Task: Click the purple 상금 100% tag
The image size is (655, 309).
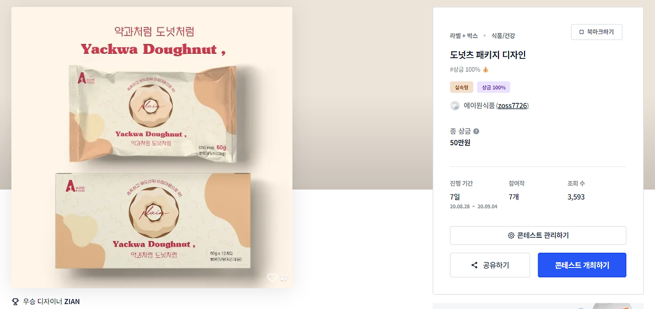Action: 494,87
